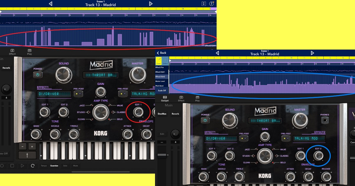Switch to Effect tab in left screenshot
The image size is (355, 186).
(12, 52)
